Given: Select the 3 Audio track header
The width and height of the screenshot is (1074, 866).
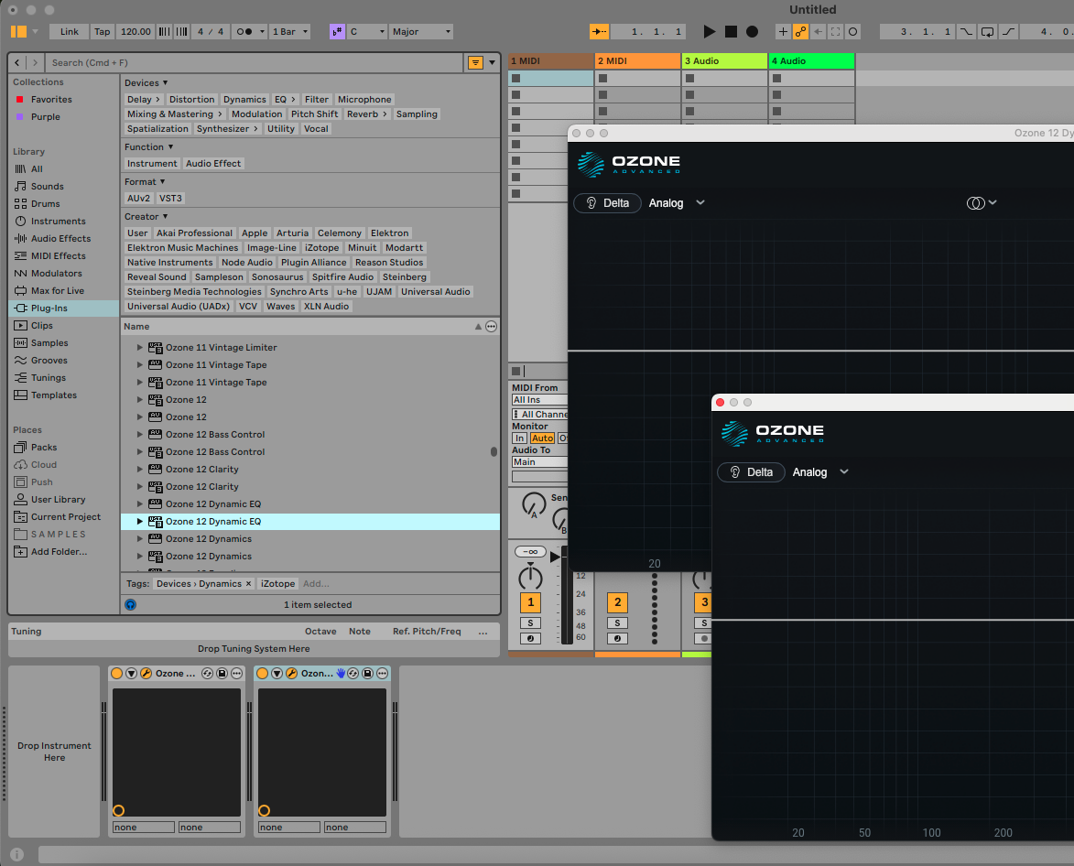Looking at the screenshot, I should point(724,61).
